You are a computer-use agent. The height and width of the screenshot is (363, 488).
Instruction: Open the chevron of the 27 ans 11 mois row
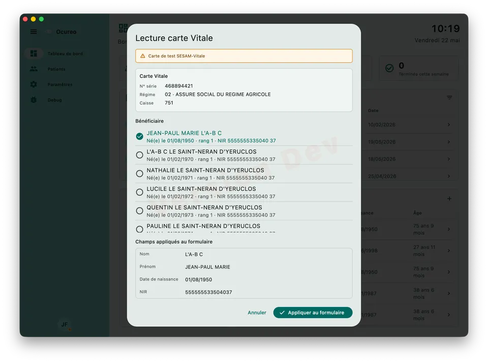pyautogui.click(x=448, y=250)
